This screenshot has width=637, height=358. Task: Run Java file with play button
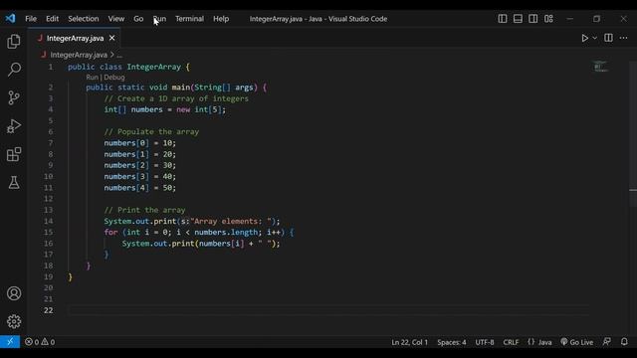pyautogui.click(x=584, y=38)
